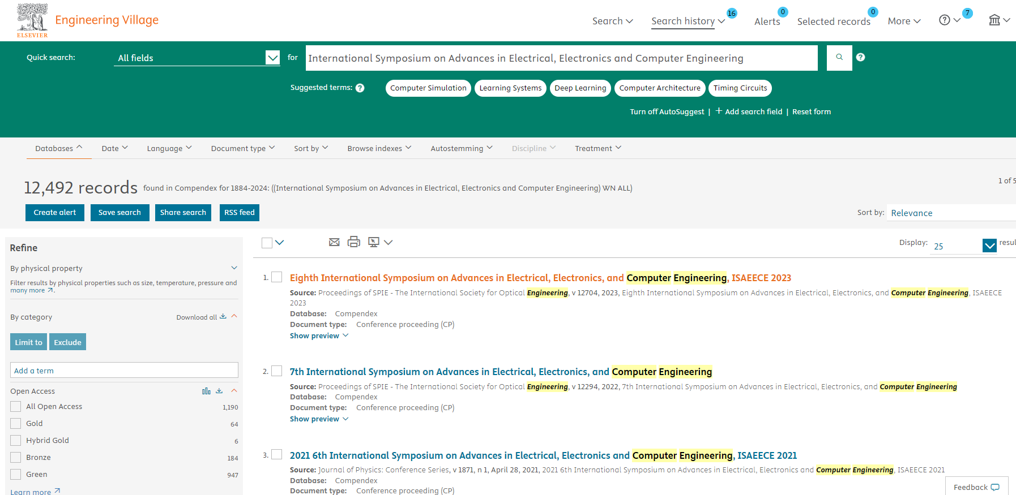Click Reset form link
The width and height of the screenshot is (1016, 495).
(x=812, y=111)
